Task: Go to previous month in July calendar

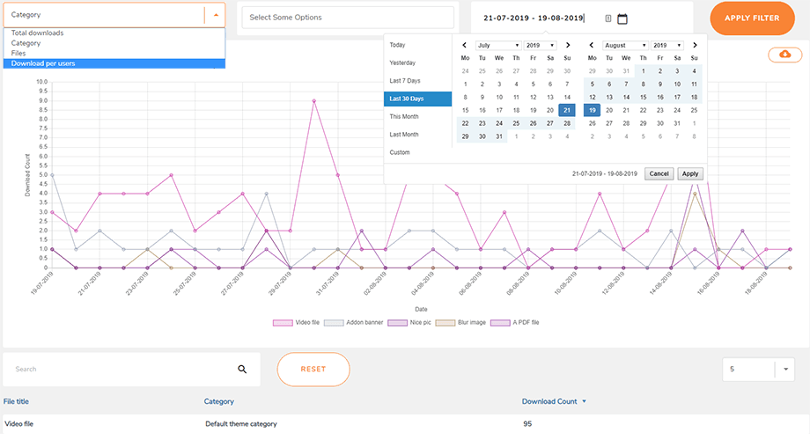Action: 465,45
